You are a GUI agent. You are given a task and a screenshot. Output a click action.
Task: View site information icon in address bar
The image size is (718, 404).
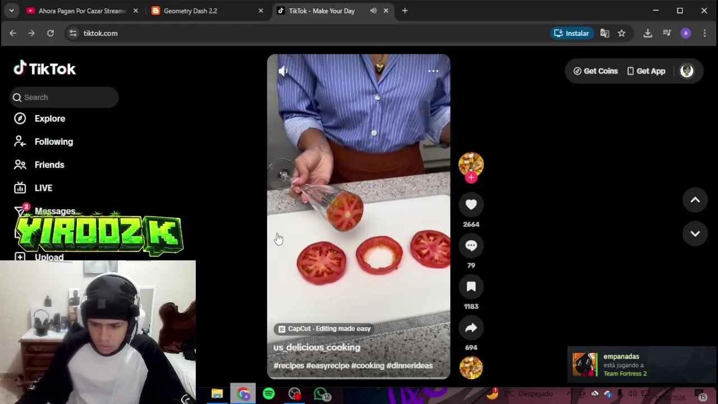[73, 33]
